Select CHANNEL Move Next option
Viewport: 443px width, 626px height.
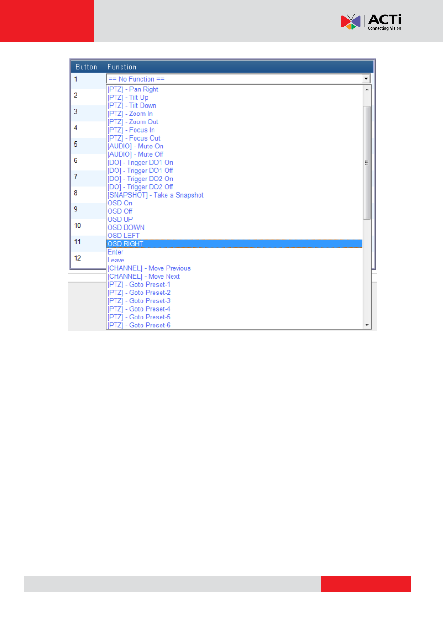[143, 276]
